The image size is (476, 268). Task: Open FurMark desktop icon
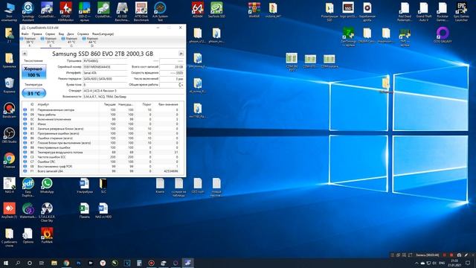coord(47,235)
